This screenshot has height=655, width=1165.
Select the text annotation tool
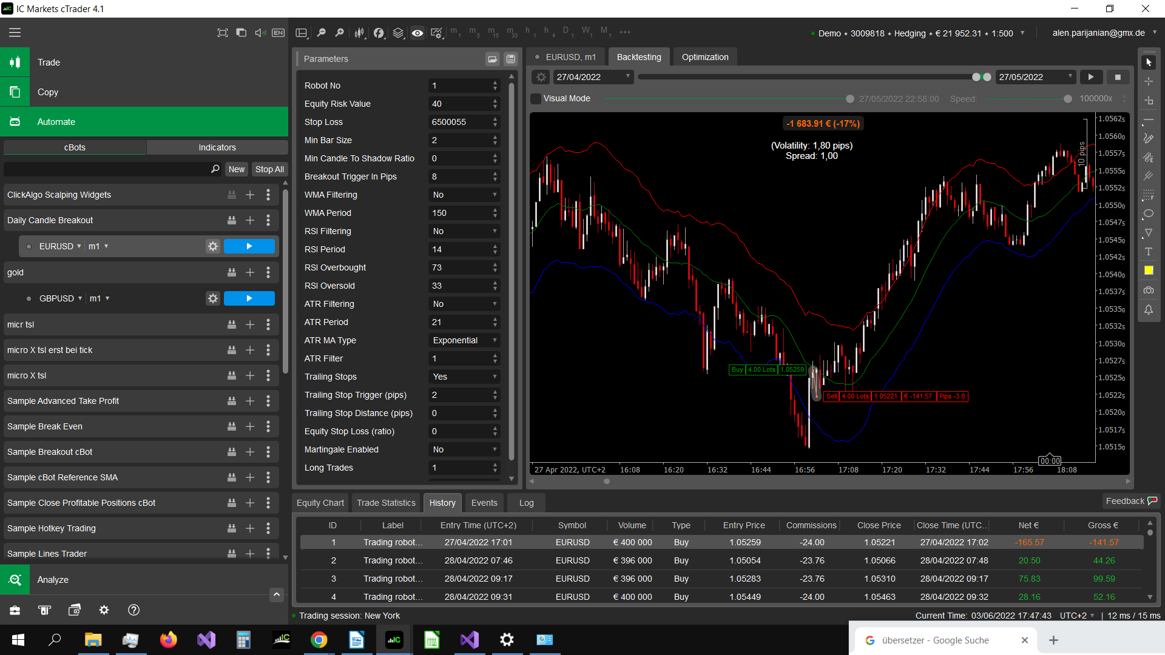click(x=1148, y=251)
